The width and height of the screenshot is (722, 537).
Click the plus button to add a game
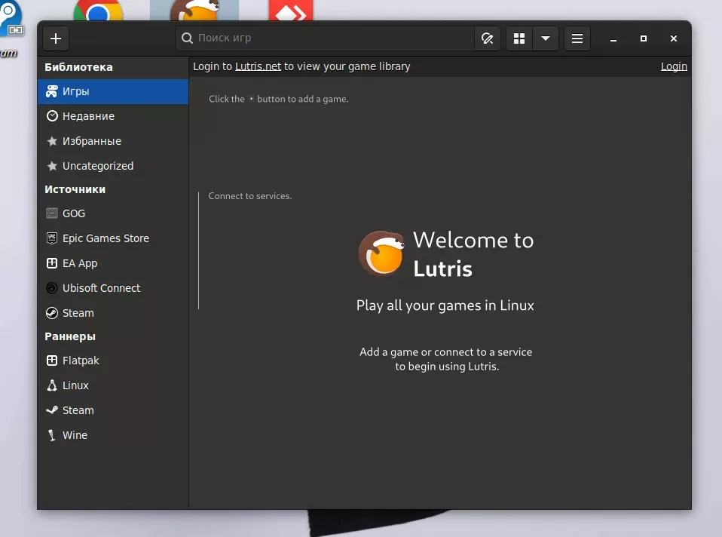[56, 38]
